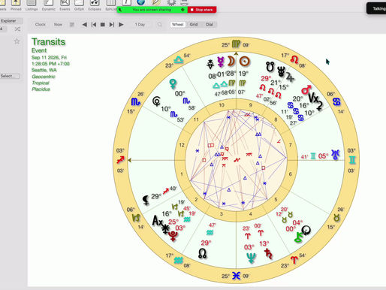Screen dimensions: 386x290
Task: Click the green Chiron glyph in Taurus
Action: (x=299, y=237)
